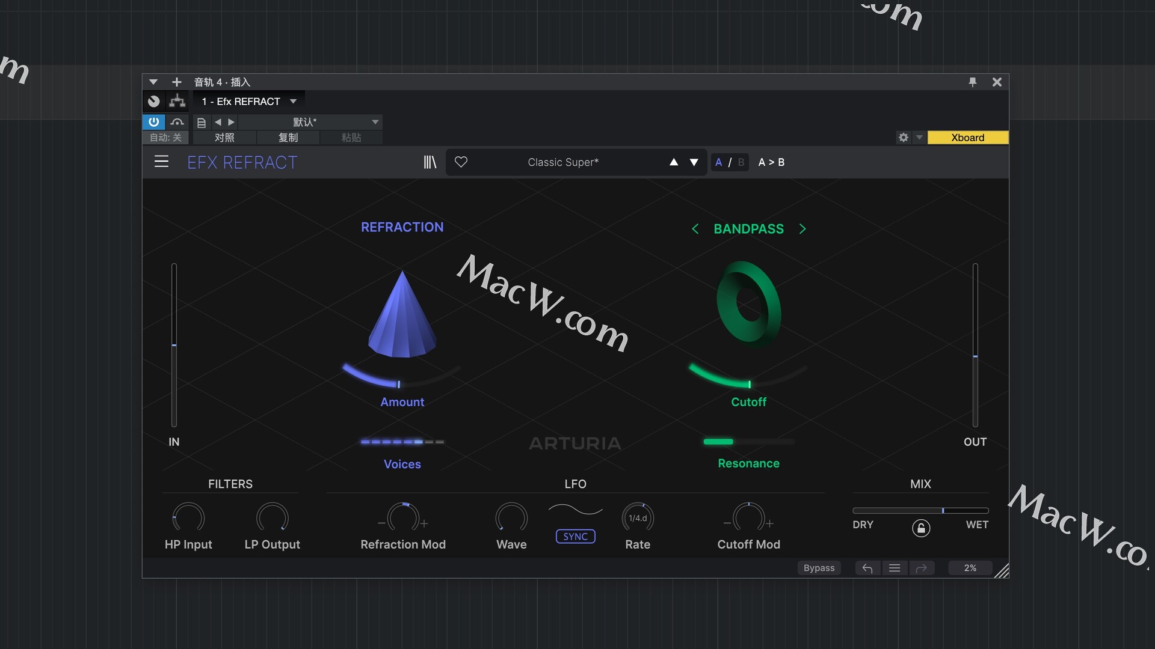Click the 粘贴 paste button
1155x649 pixels.
351,138
